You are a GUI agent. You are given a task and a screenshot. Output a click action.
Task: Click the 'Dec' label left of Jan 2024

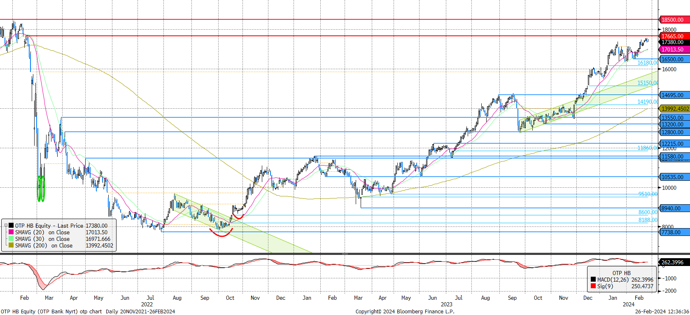pos(588,298)
